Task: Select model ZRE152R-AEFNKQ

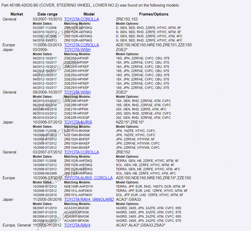Action: point(78,32)
